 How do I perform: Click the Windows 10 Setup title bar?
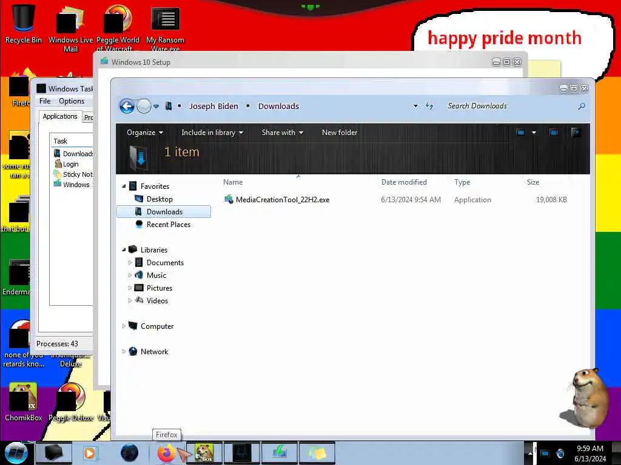click(x=293, y=62)
